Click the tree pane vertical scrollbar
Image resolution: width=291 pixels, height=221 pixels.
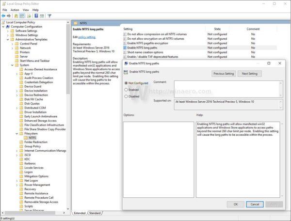pos(68,59)
